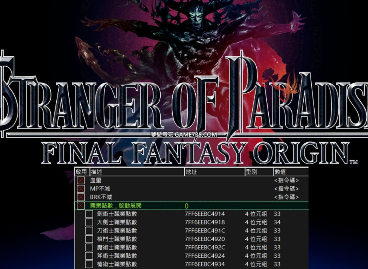This screenshot has height=269, width=368.
Task: Enable the 刀術士職業點數 checkbox
Action: pyautogui.click(x=89, y=231)
